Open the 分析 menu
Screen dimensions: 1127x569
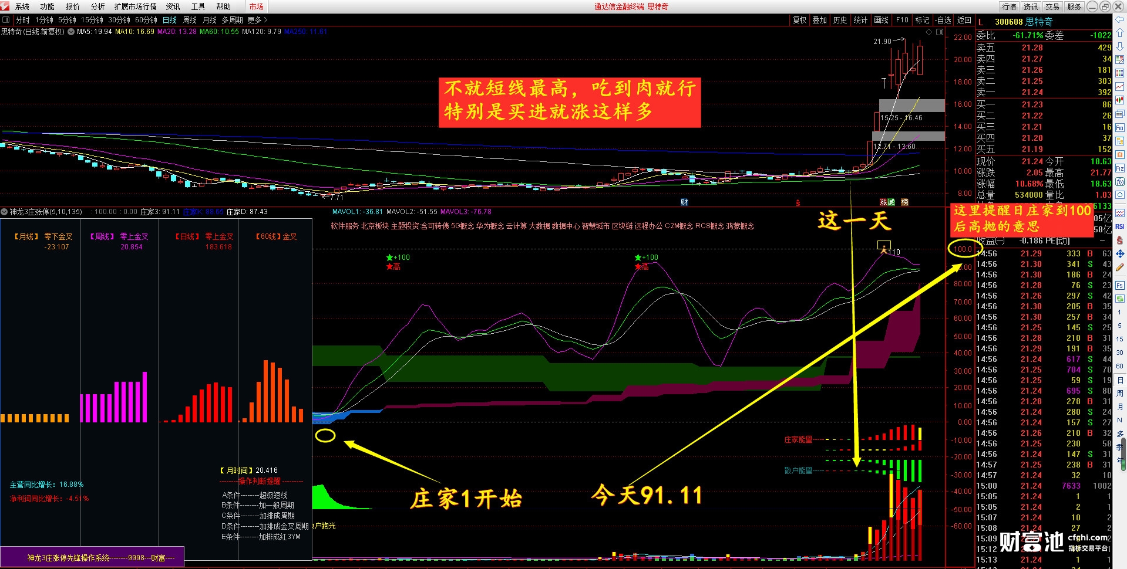click(x=98, y=6)
